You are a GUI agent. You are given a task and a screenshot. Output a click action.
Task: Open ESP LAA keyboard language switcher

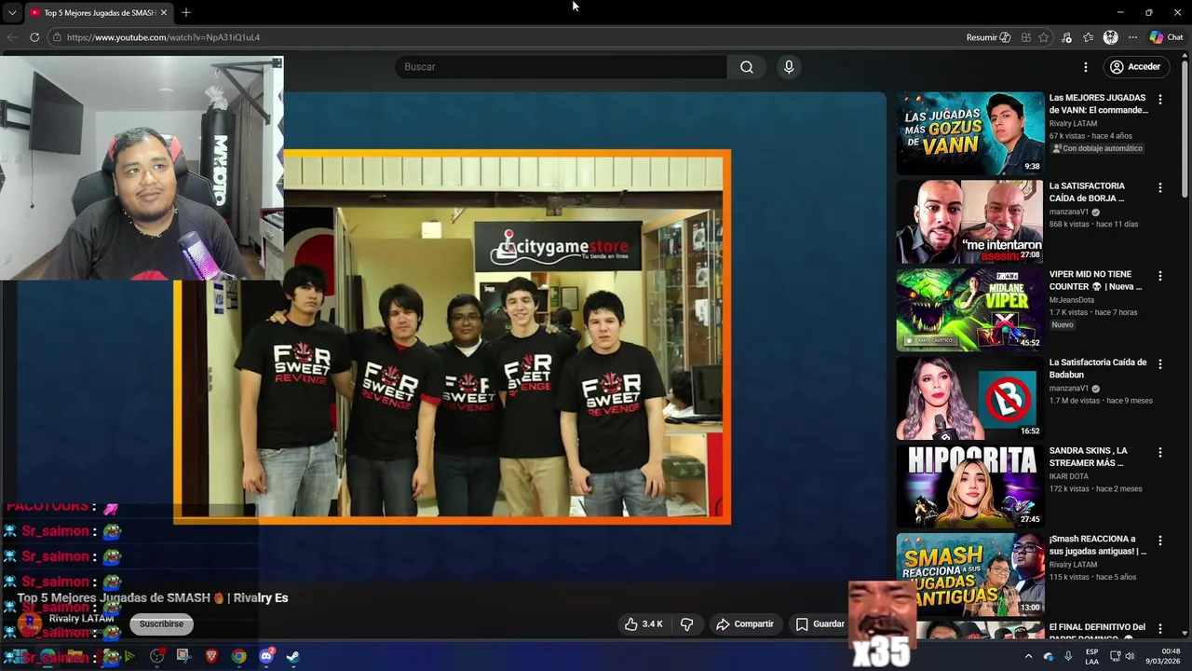(x=1091, y=656)
